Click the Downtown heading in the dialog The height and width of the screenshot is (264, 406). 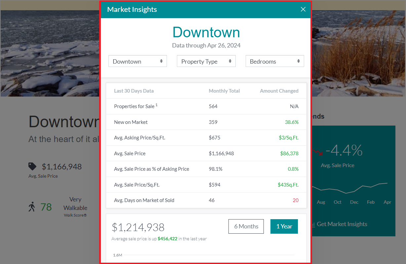coord(206,32)
